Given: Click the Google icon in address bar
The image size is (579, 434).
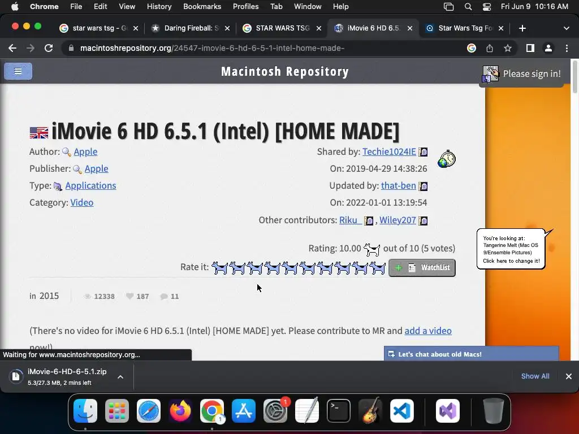Looking at the screenshot, I should point(471,49).
